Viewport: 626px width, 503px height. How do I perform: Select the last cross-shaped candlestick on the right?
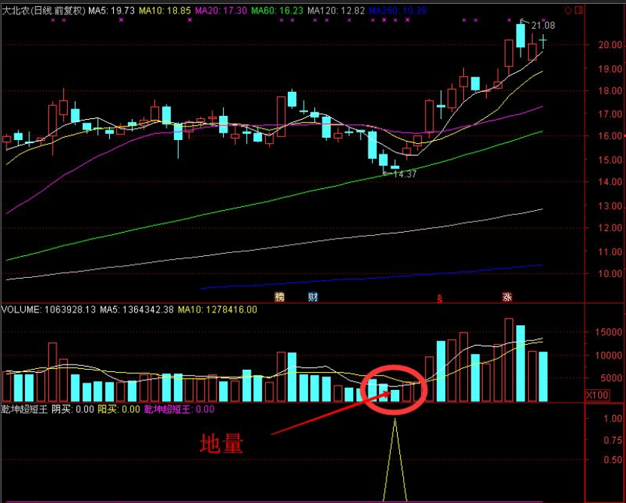click(543, 41)
